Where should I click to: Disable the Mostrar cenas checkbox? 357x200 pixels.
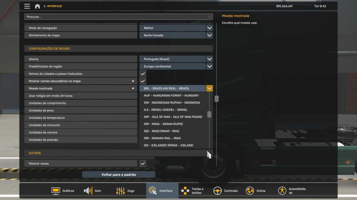click(x=143, y=164)
